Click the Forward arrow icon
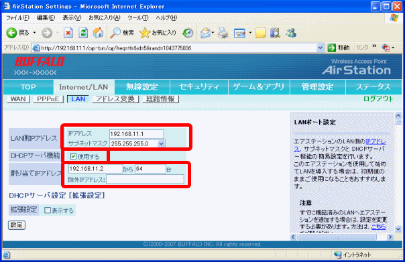The image size is (405, 262). pos(47,33)
